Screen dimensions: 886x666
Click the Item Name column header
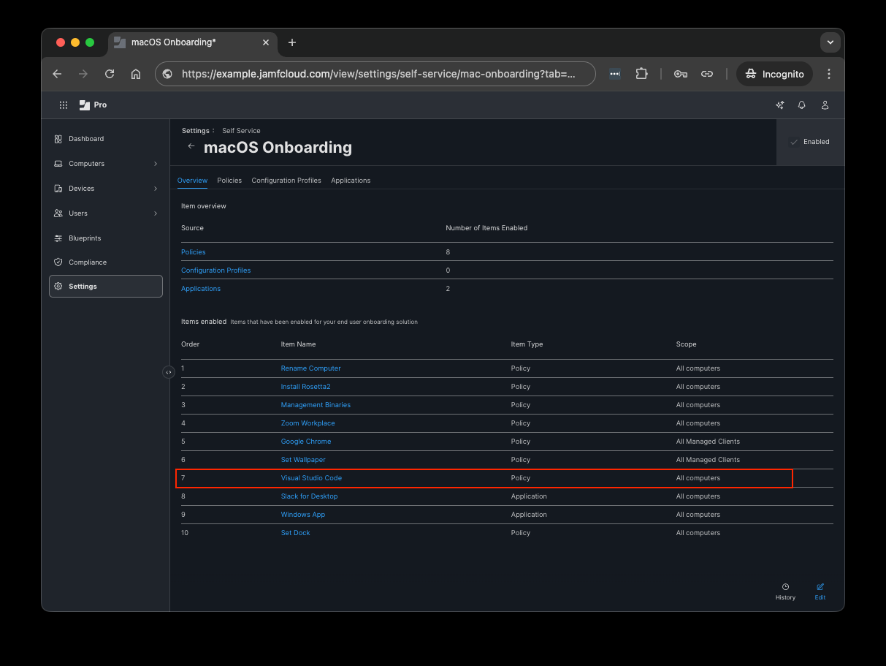tap(299, 344)
